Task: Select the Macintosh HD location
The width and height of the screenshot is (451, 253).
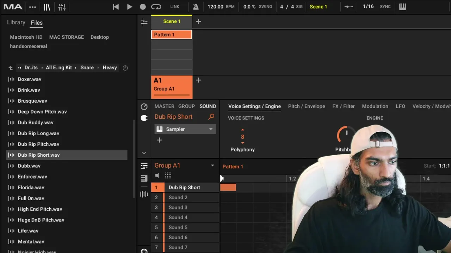Action: click(x=26, y=37)
